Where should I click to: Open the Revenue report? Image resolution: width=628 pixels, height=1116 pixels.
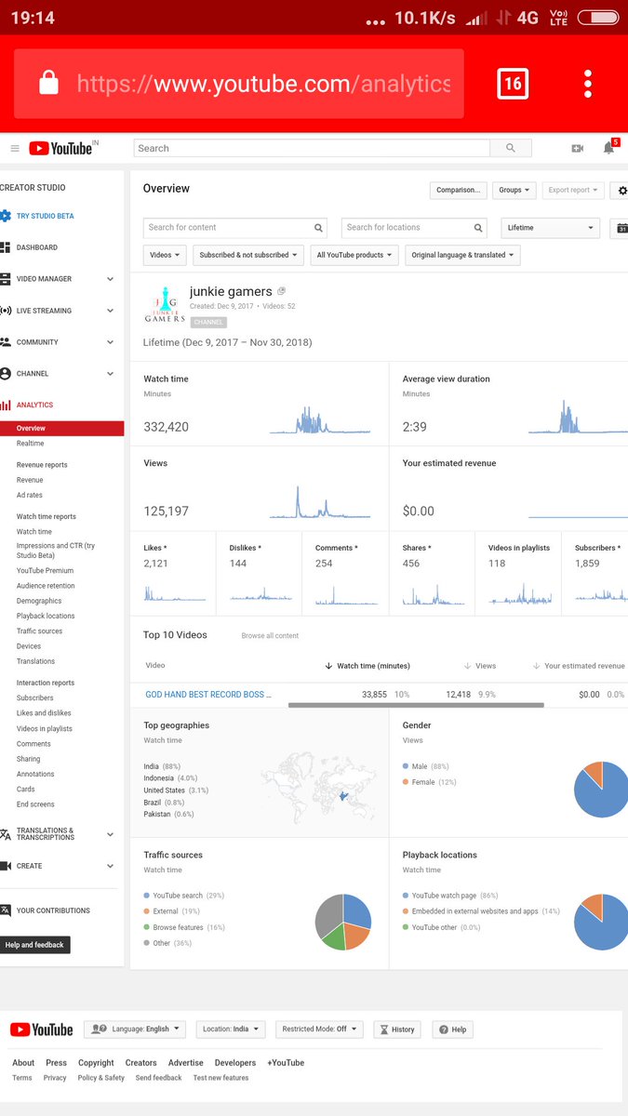pyautogui.click(x=30, y=480)
